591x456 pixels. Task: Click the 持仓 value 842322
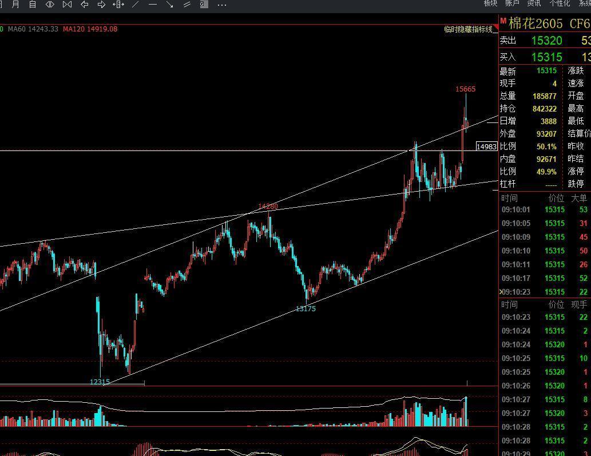pos(544,109)
